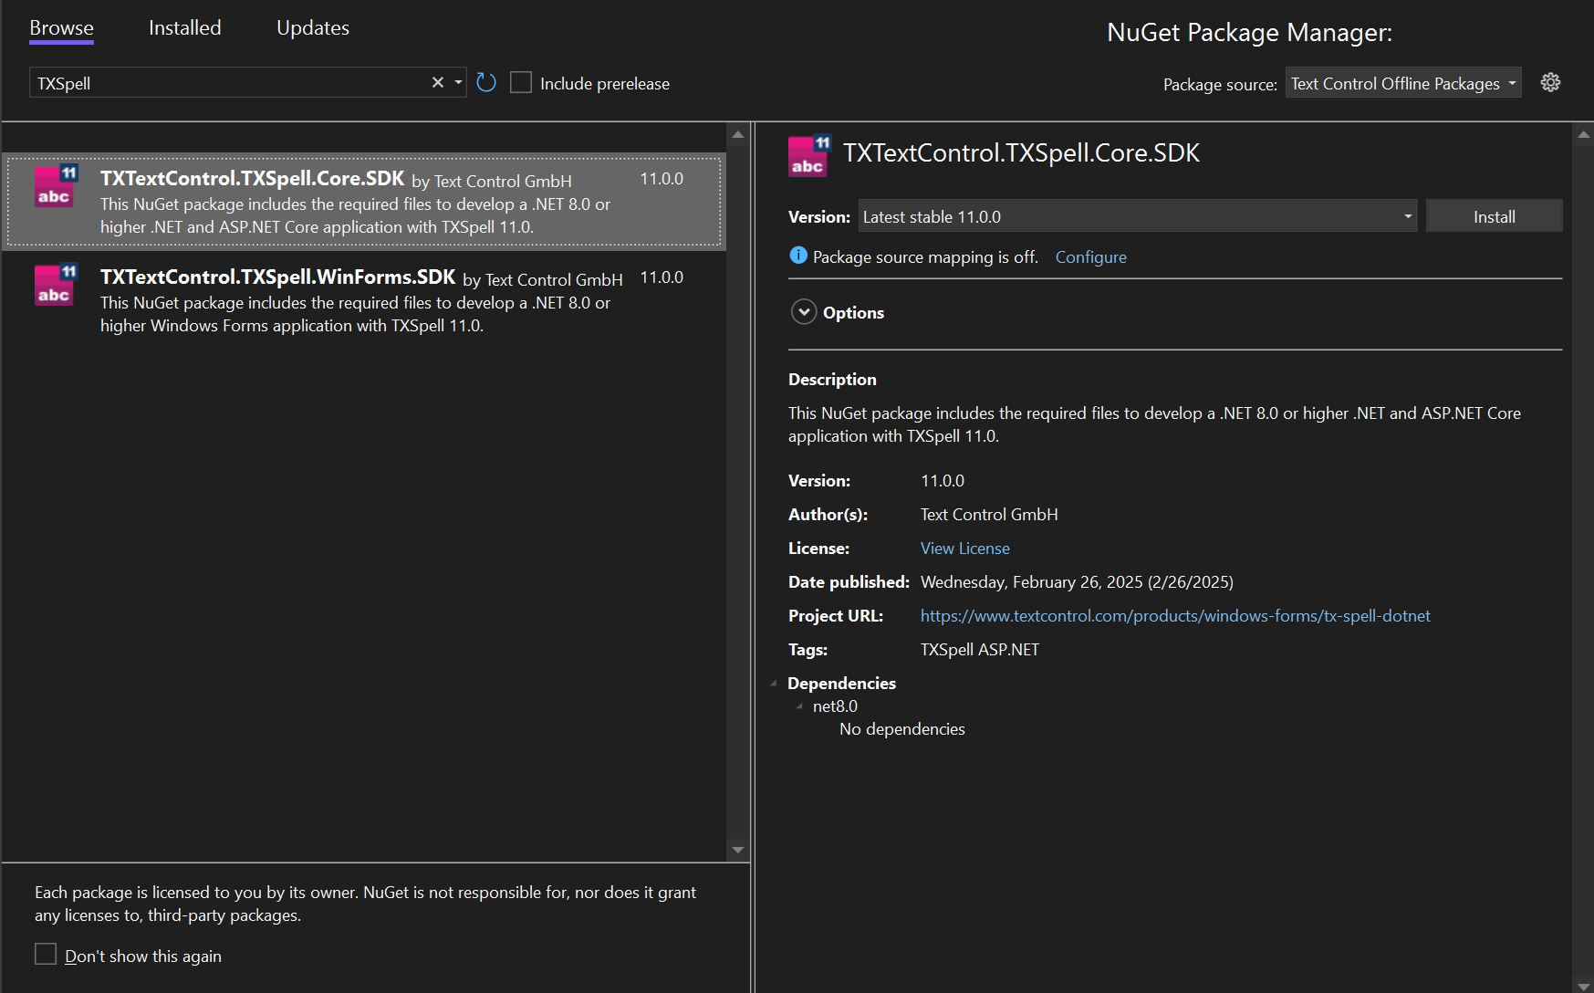Switch to the Installed tab

[184, 27]
